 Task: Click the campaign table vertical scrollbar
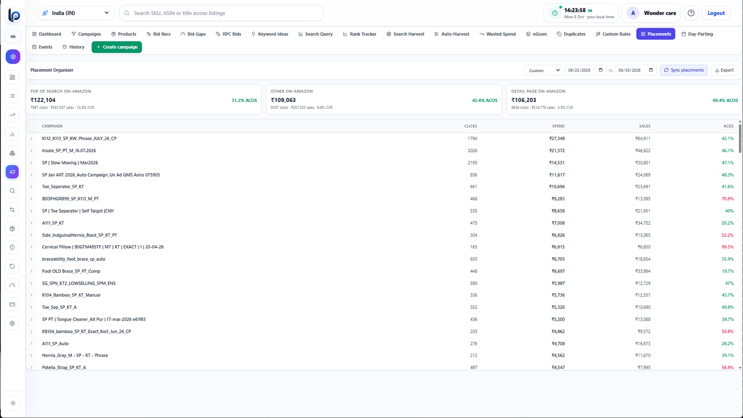coord(740,138)
